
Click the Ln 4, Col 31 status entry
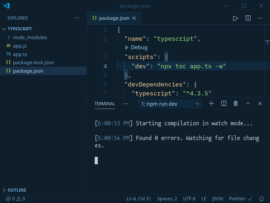pos(139,199)
